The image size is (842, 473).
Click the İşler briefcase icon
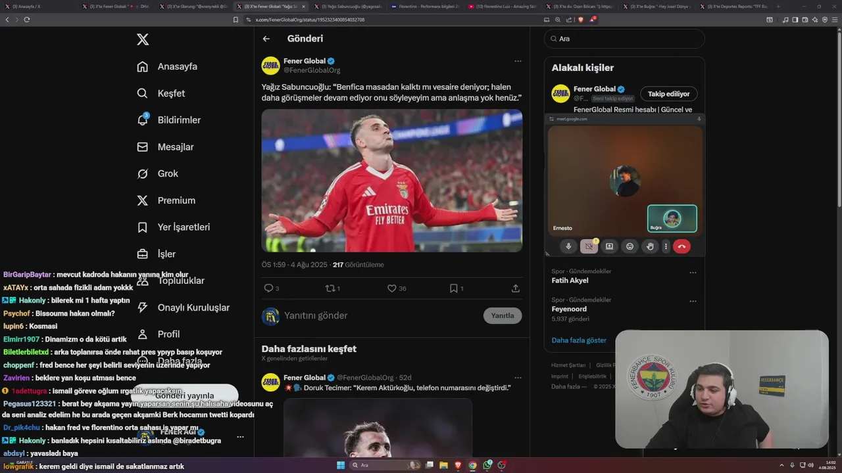[142, 254]
